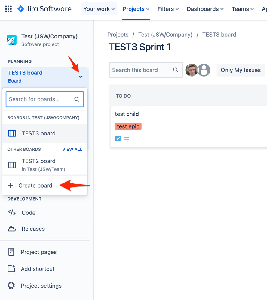
Task: Click the test epic label on the card
Action: (128, 126)
